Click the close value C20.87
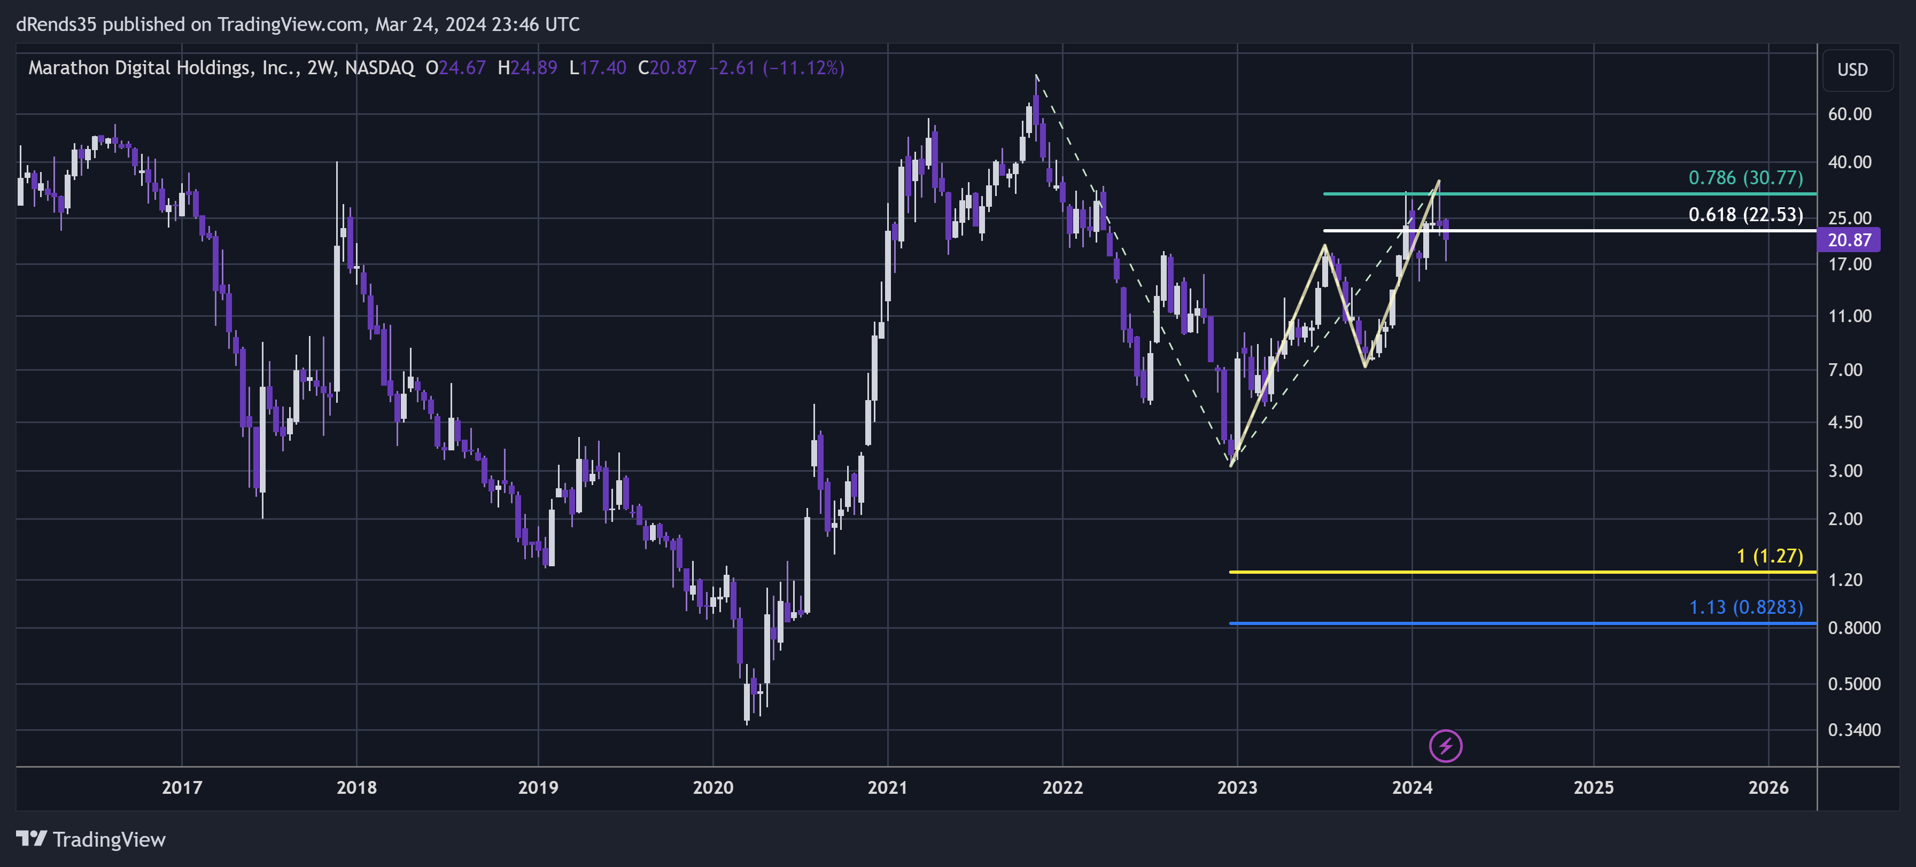 667,68
